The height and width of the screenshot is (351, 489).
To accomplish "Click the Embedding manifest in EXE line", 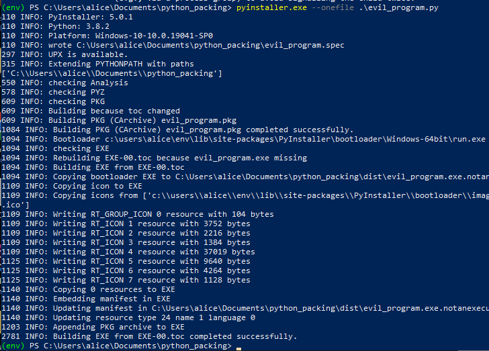I will (x=86, y=299).
